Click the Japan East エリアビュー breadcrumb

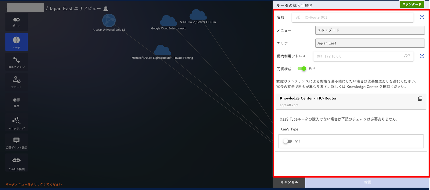pos(75,8)
